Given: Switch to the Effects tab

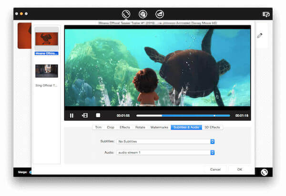Looking at the screenshot, I should pyautogui.click(x=125, y=127).
